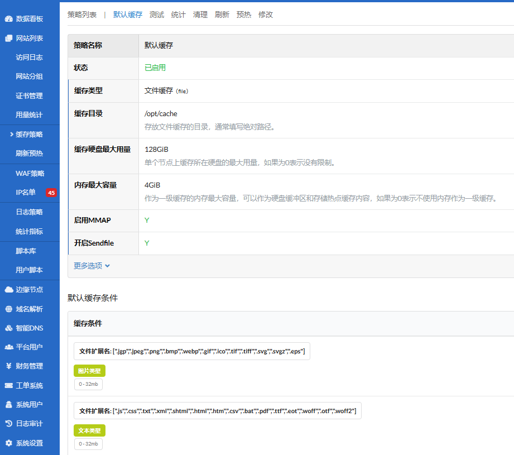This screenshot has height=455, width=514.
Task: Click the 工单系统 ticket icon
Action: [x=8, y=386]
